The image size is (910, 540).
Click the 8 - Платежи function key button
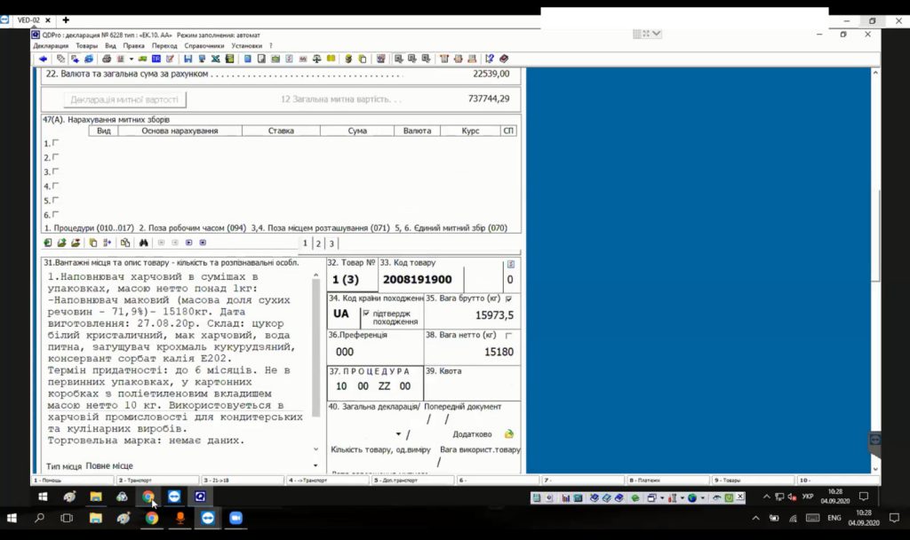click(x=669, y=480)
